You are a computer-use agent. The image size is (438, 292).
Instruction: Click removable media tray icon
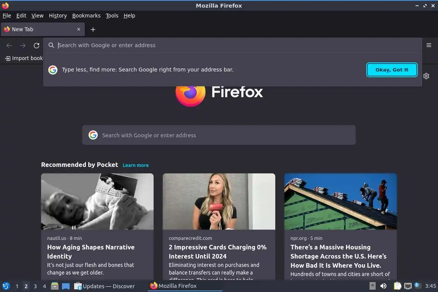click(372, 286)
